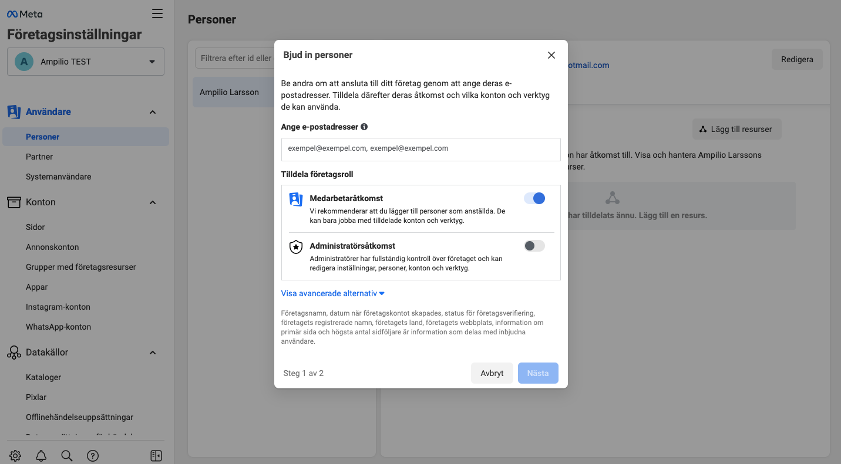Open the Ampilio TEST business account dropdown

coord(86,62)
